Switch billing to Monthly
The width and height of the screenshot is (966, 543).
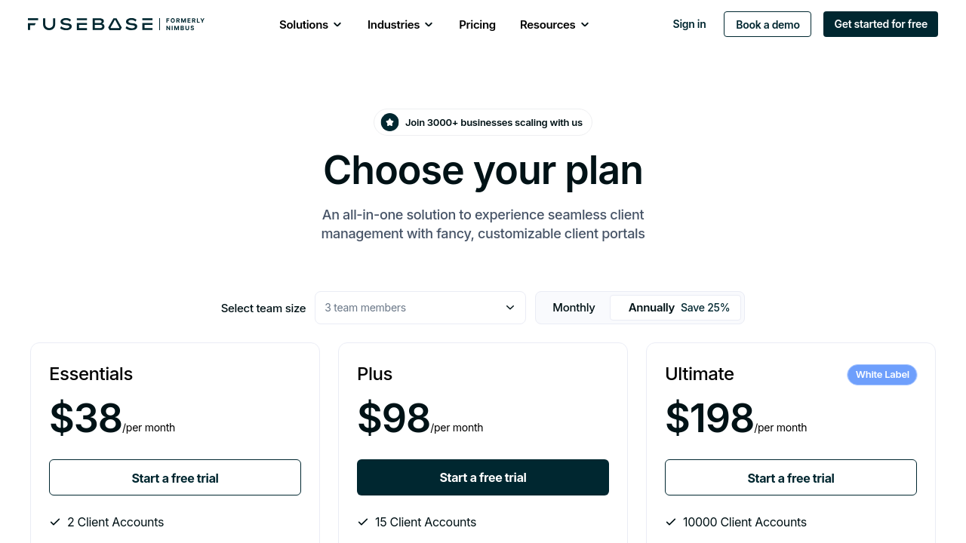[x=574, y=308]
